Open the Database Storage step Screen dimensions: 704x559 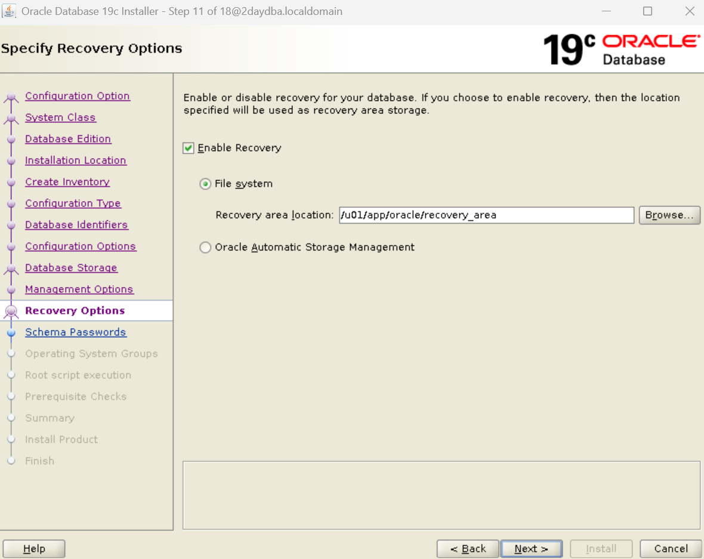(x=71, y=268)
